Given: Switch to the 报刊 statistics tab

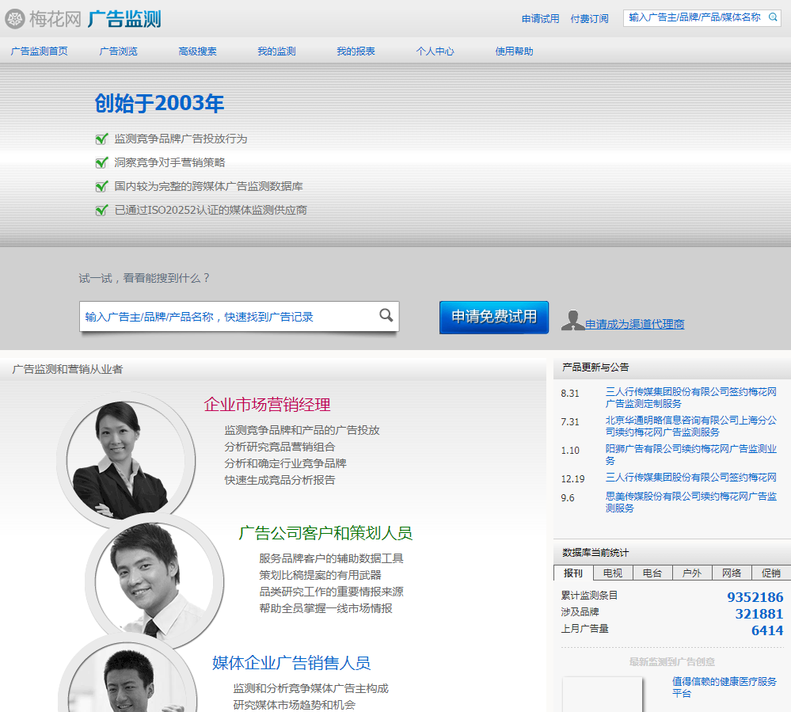Looking at the screenshot, I should click(x=573, y=573).
